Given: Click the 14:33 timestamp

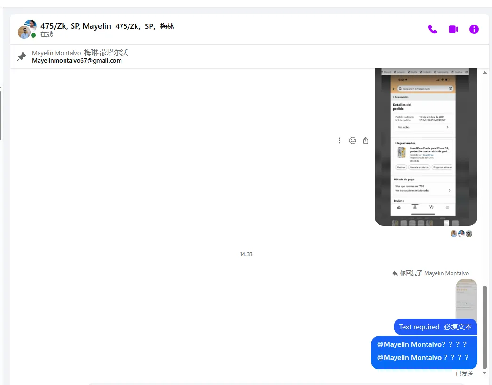Looking at the screenshot, I should point(246,254).
